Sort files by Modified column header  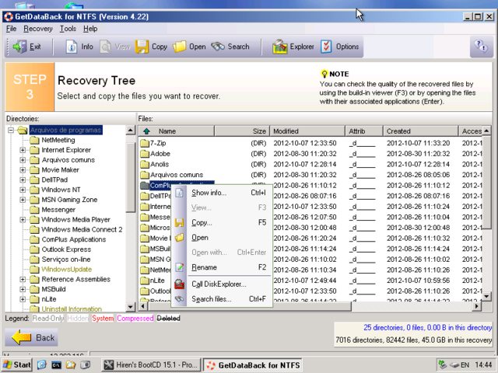(x=307, y=131)
